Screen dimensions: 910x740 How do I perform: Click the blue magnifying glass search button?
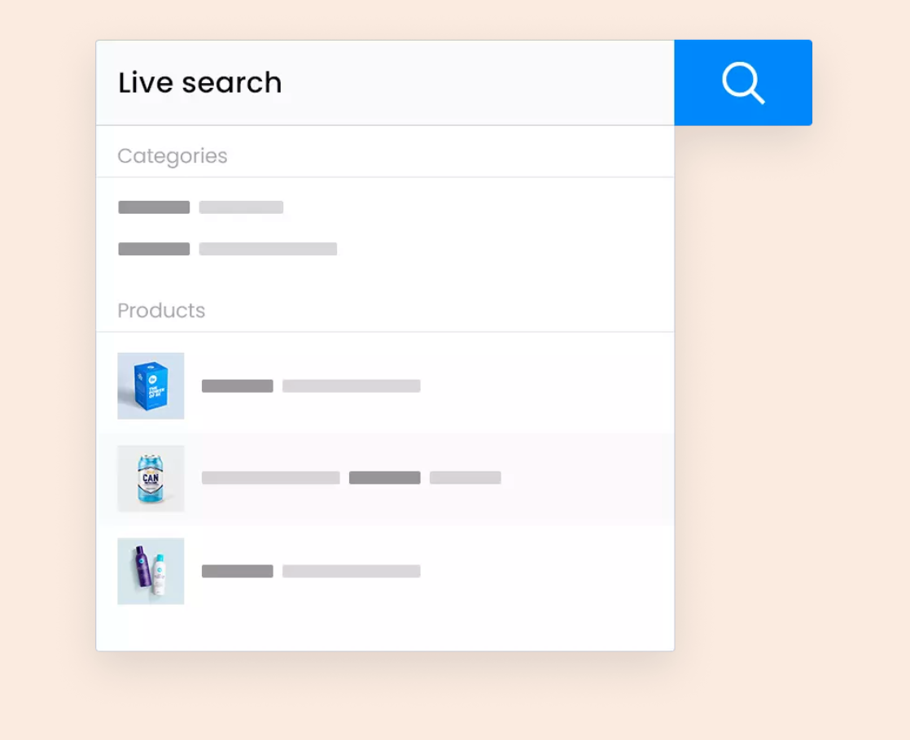tap(743, 83)
